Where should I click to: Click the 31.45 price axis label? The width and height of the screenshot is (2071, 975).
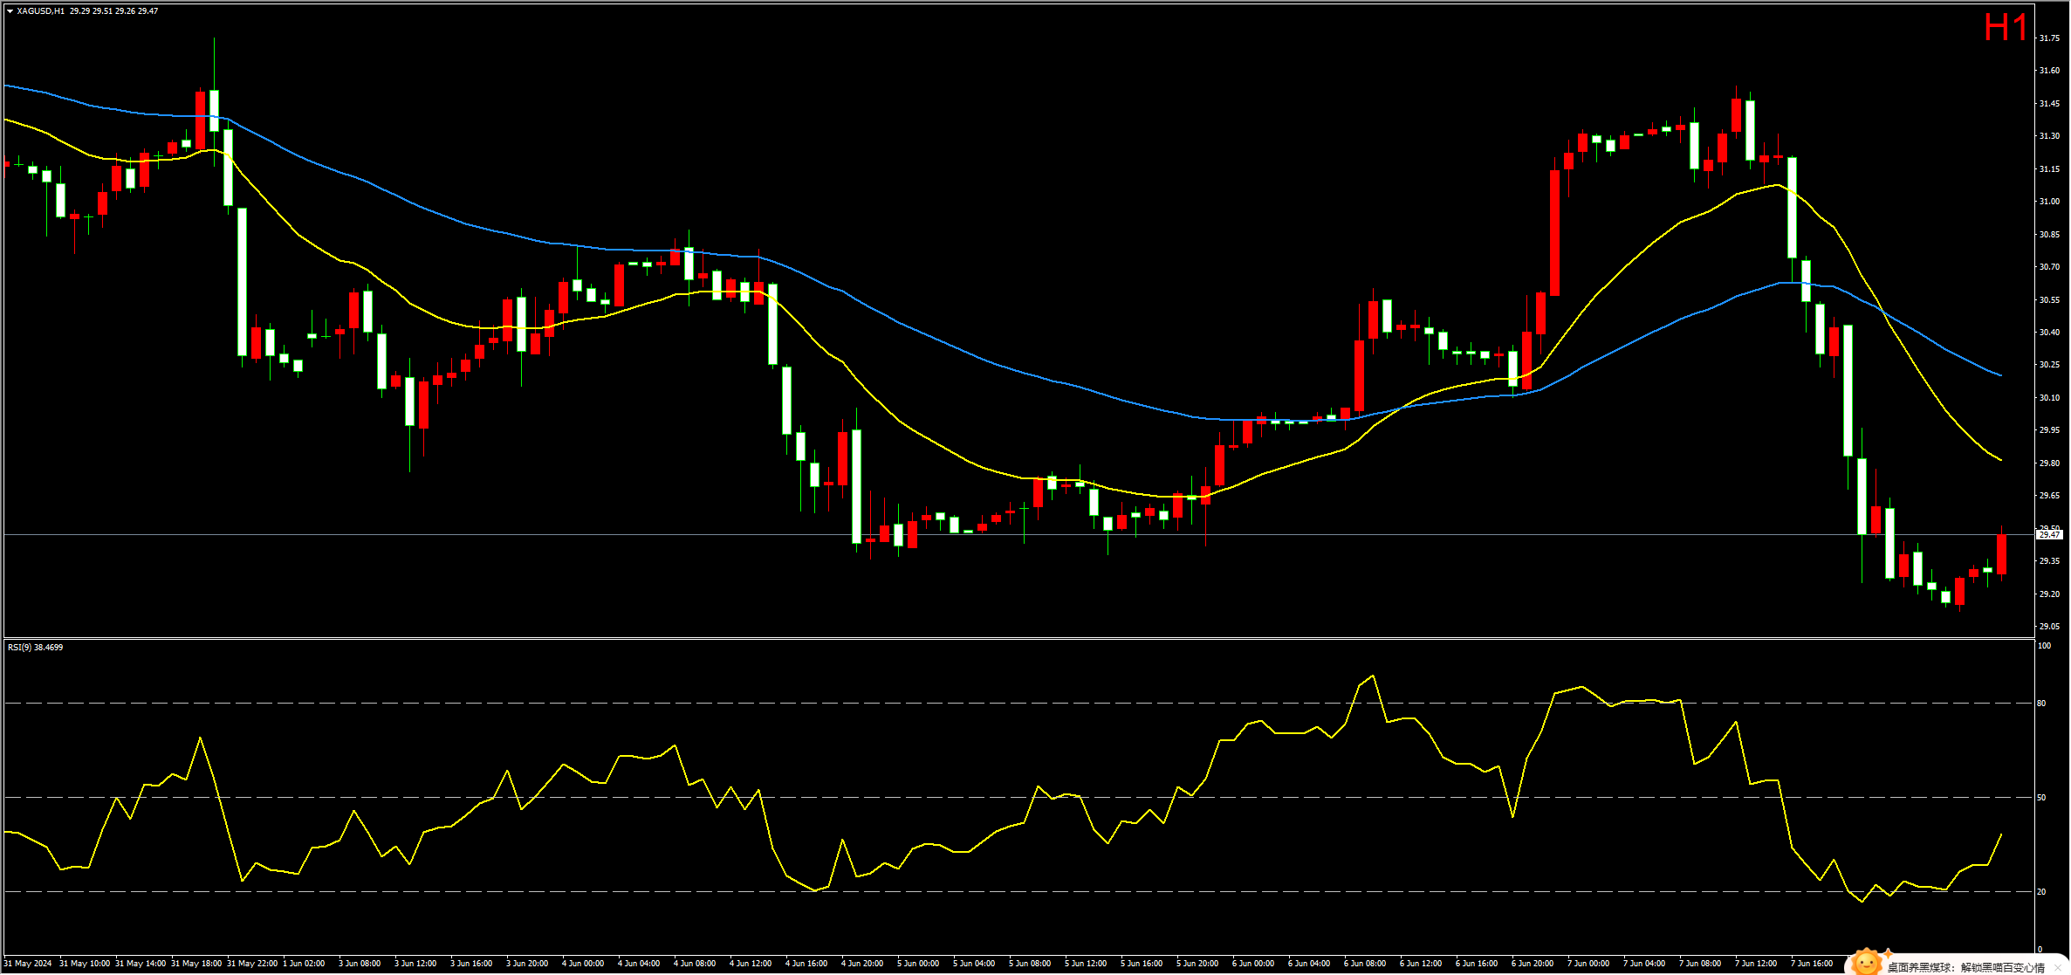pos(2049,104)
